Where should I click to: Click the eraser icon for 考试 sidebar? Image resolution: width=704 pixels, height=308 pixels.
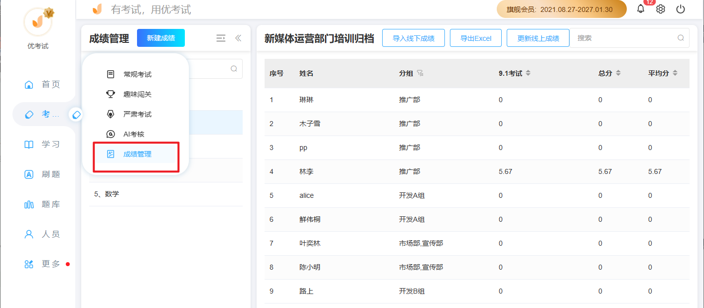(x=29, y=115)
